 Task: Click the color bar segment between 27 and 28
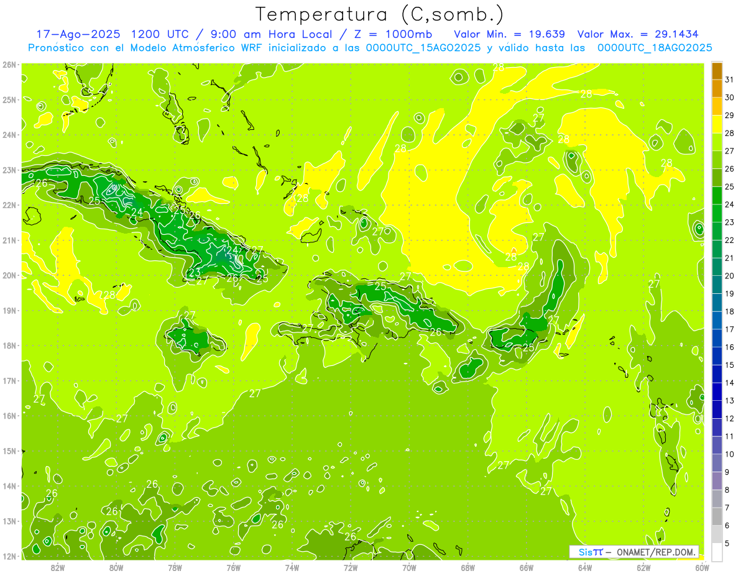pos(717,142)
